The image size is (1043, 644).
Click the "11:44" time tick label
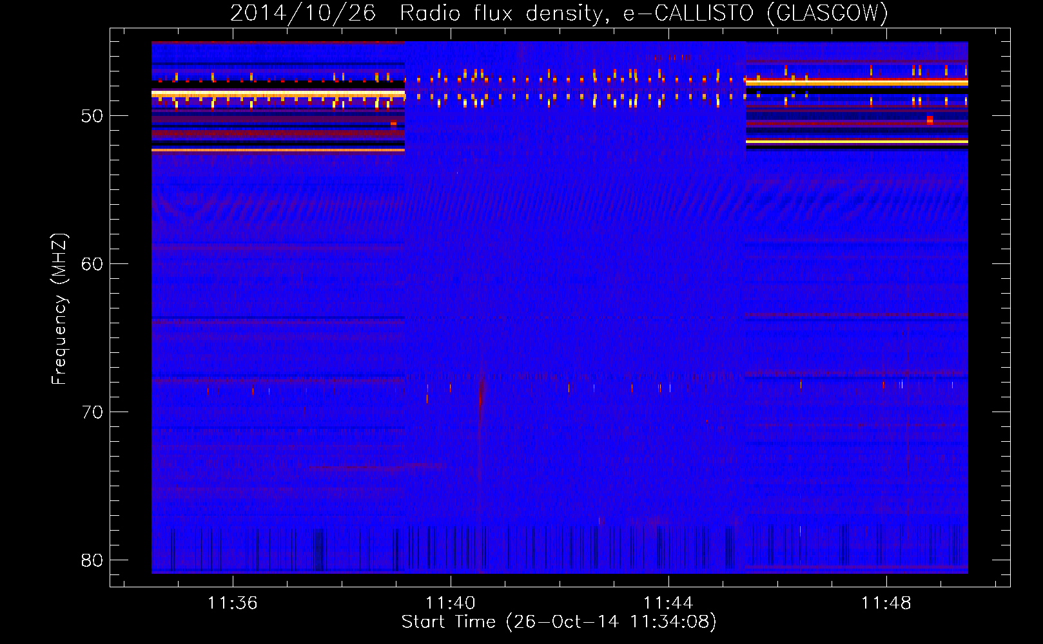[x=668, y=603]
